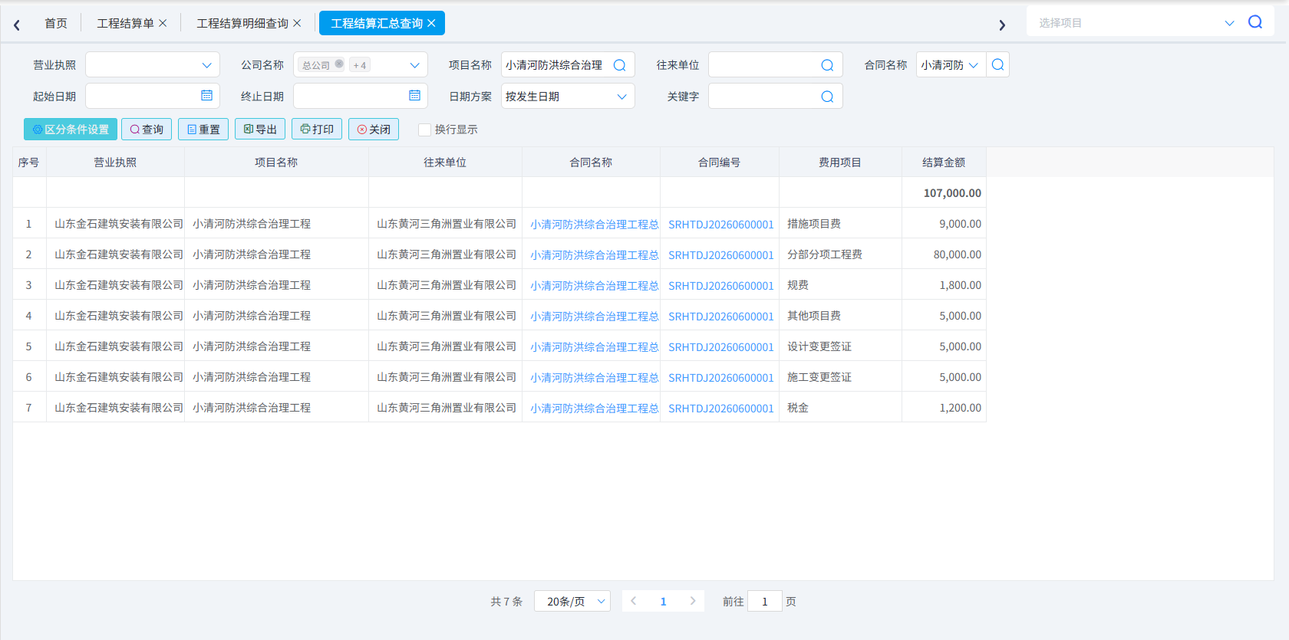Click the 往来单位 input field

point(775,65)
